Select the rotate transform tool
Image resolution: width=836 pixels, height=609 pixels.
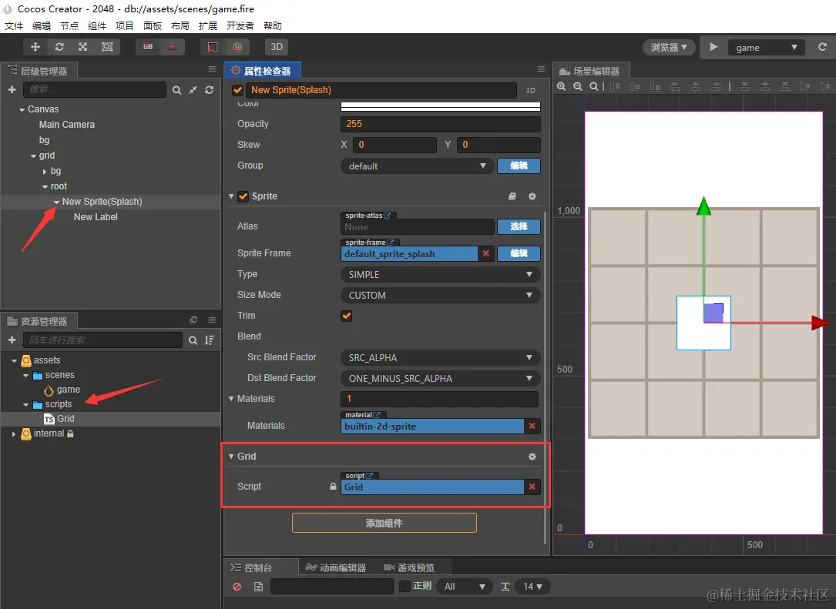pyautogui.click(x=59, y=47)
